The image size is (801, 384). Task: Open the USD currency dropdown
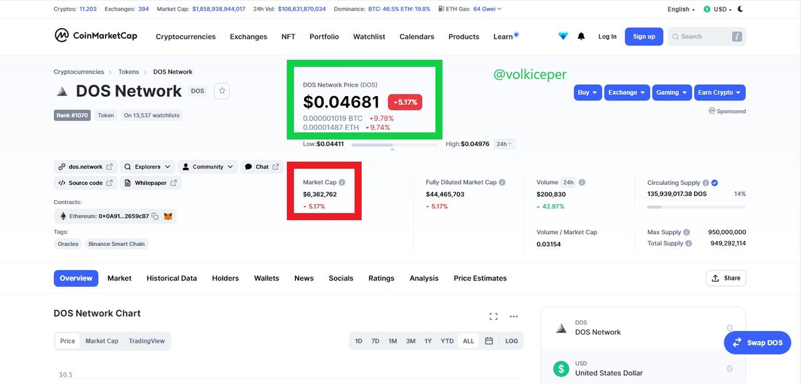pos(718,9)
